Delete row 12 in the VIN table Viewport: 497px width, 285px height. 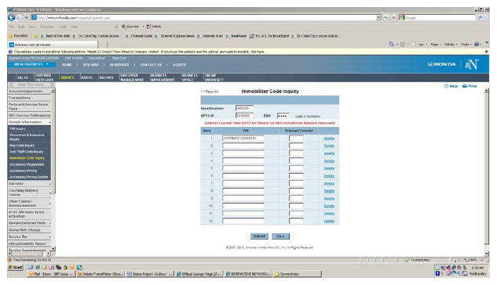[x=329, y=221]
